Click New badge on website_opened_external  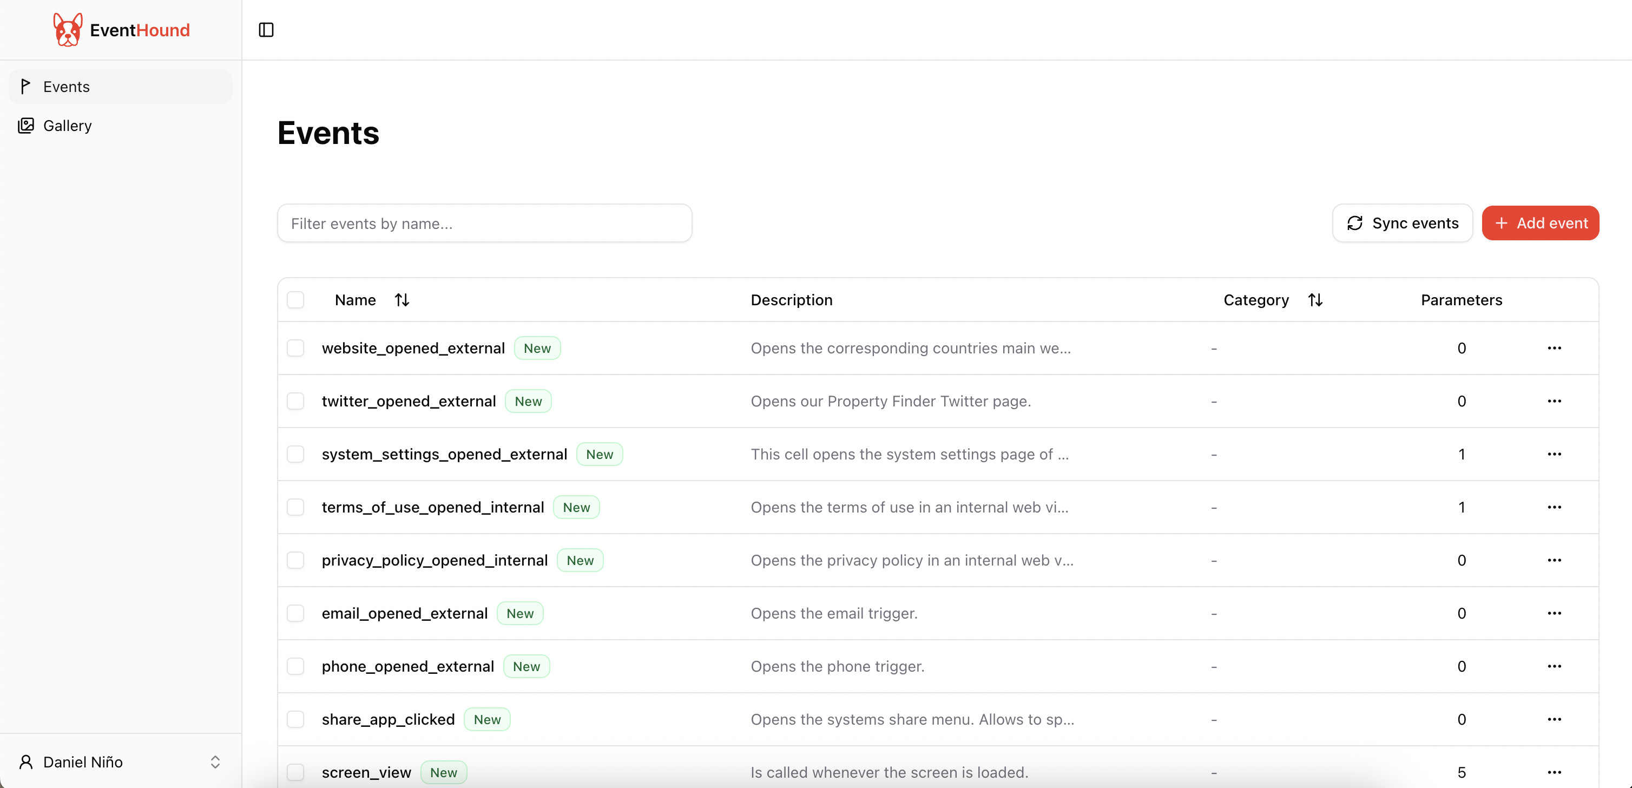coord(537,348)
